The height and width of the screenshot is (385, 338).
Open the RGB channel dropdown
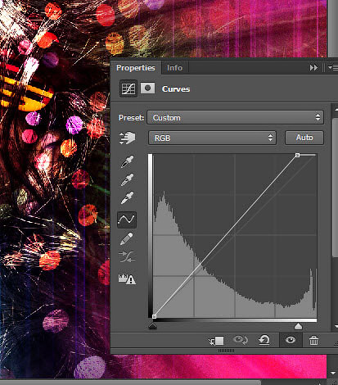click(x=212, y=138)
